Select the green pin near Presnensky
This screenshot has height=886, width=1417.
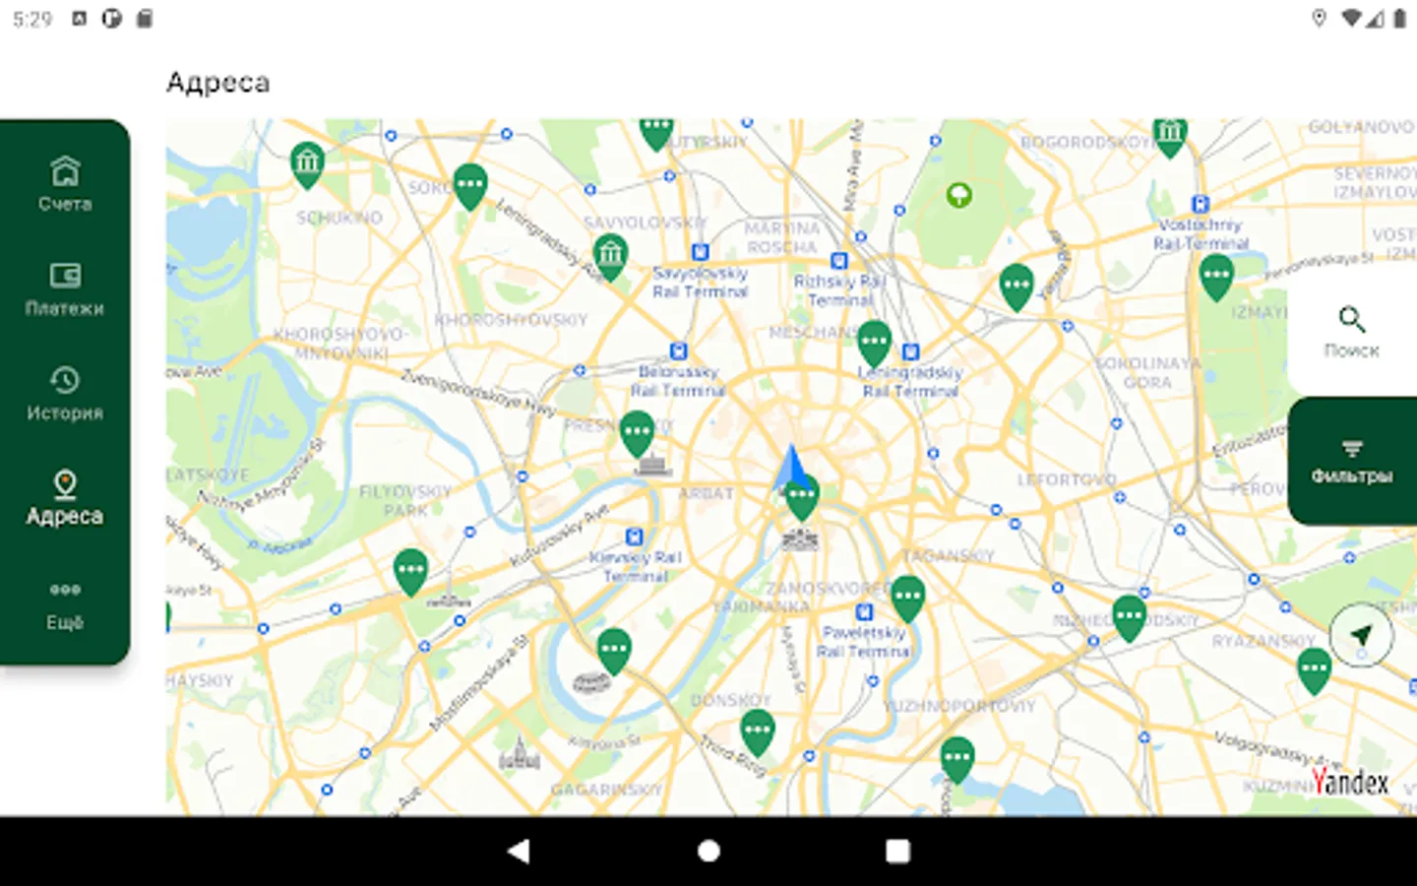point(638,434)
